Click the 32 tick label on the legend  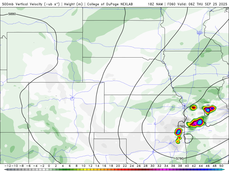click(x=159, y=166)
